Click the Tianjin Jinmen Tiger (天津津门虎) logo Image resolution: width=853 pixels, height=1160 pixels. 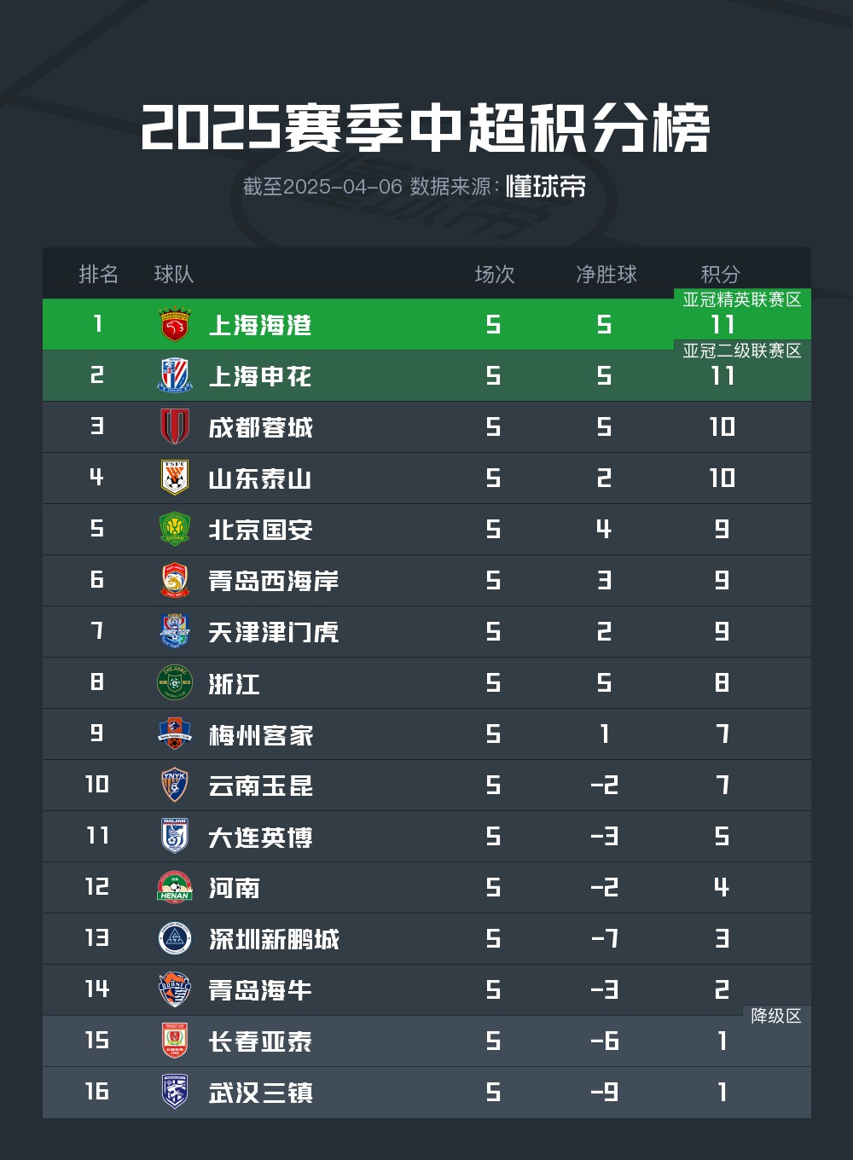[175, 631]
